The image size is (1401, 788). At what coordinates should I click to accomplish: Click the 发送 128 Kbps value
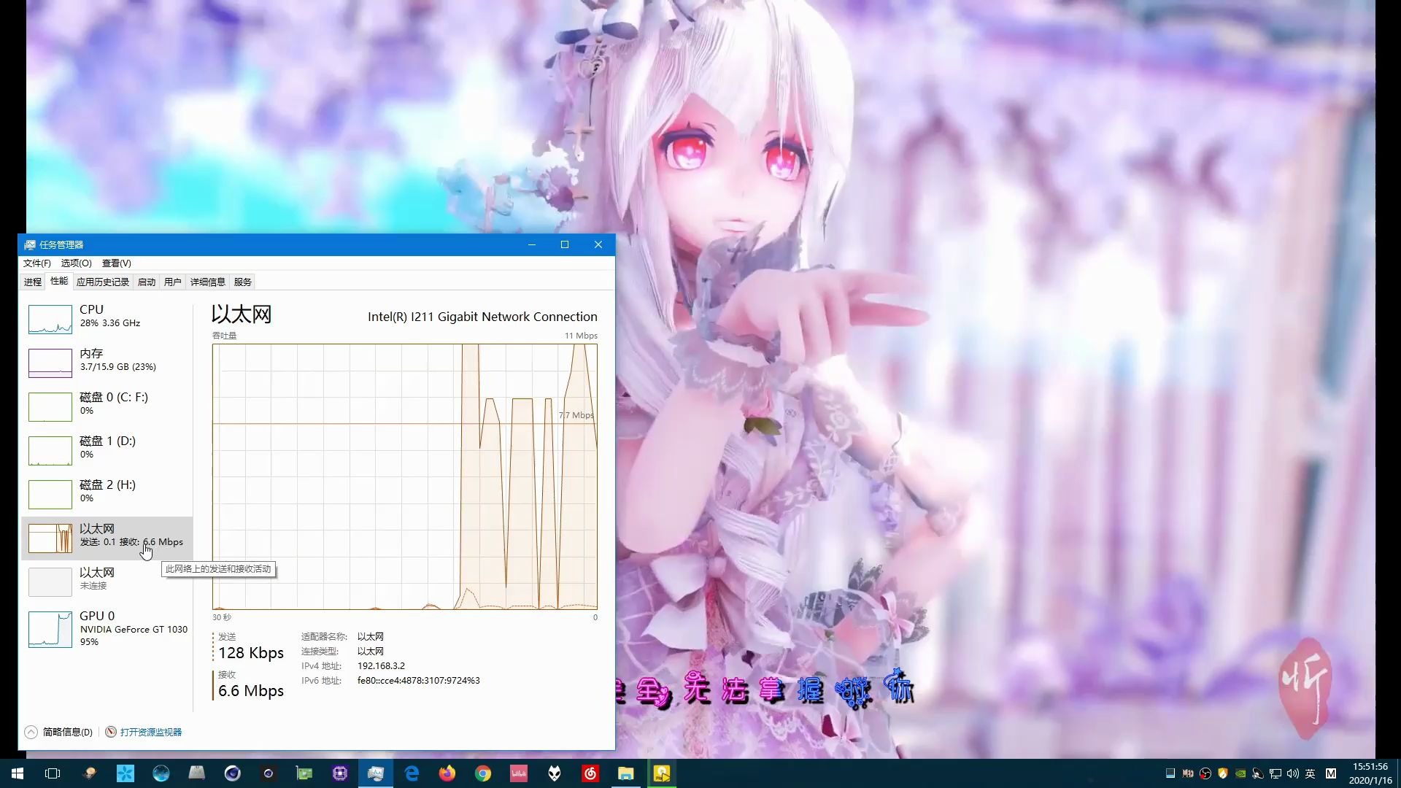click(x=251, y=653)
